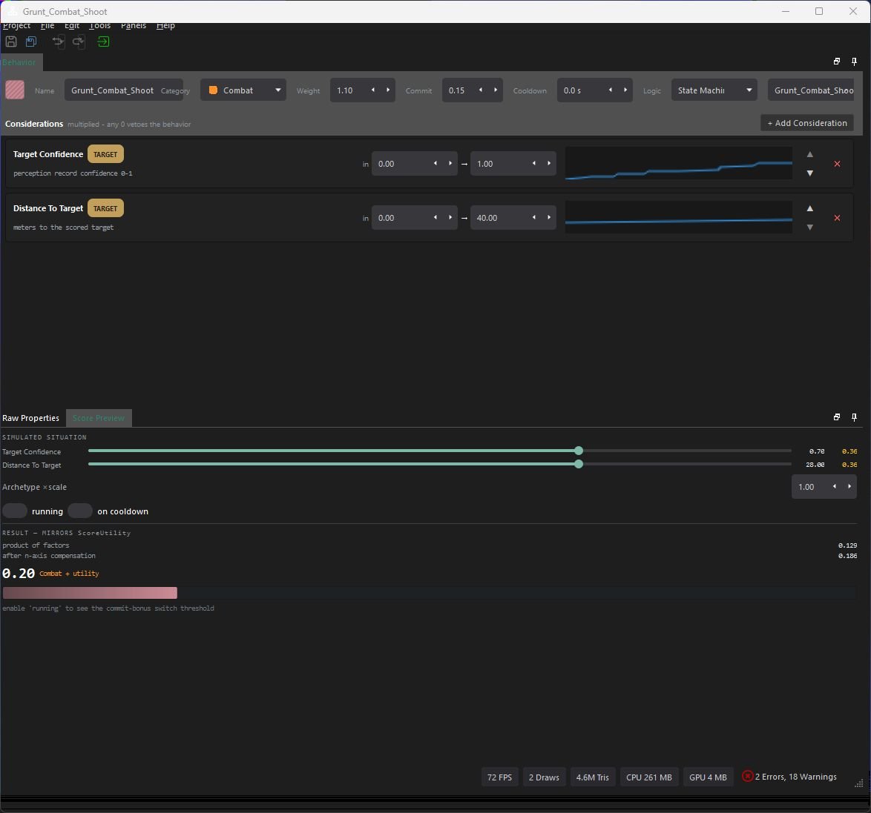This screenshot has height=813, width=871.
Task: Open the Logic State Machine dropdown
Action: pos(714,90)
